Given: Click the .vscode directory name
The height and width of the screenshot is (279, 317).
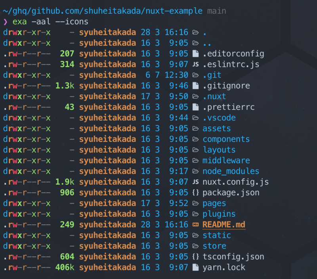Looking at the screenshot, I should 219,118.
